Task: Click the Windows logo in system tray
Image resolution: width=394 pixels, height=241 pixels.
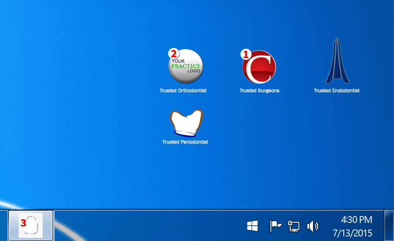Action: [252, 226]
